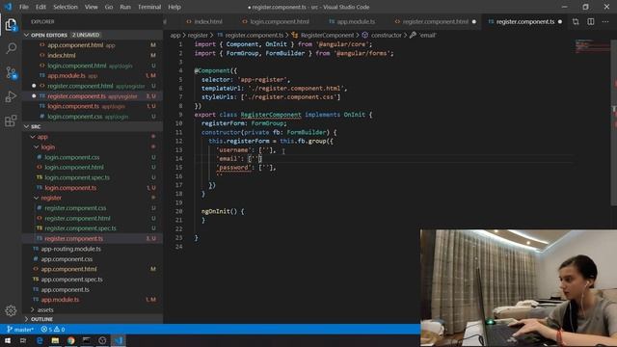This screenshot has height=347, width=617.
Task: Split the editor to the right
Action: [591, 21]
